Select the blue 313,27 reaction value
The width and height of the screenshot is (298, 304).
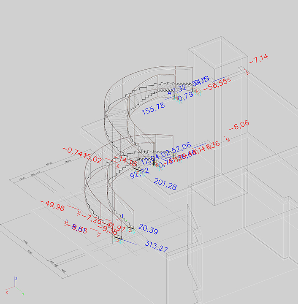(156, 246)
